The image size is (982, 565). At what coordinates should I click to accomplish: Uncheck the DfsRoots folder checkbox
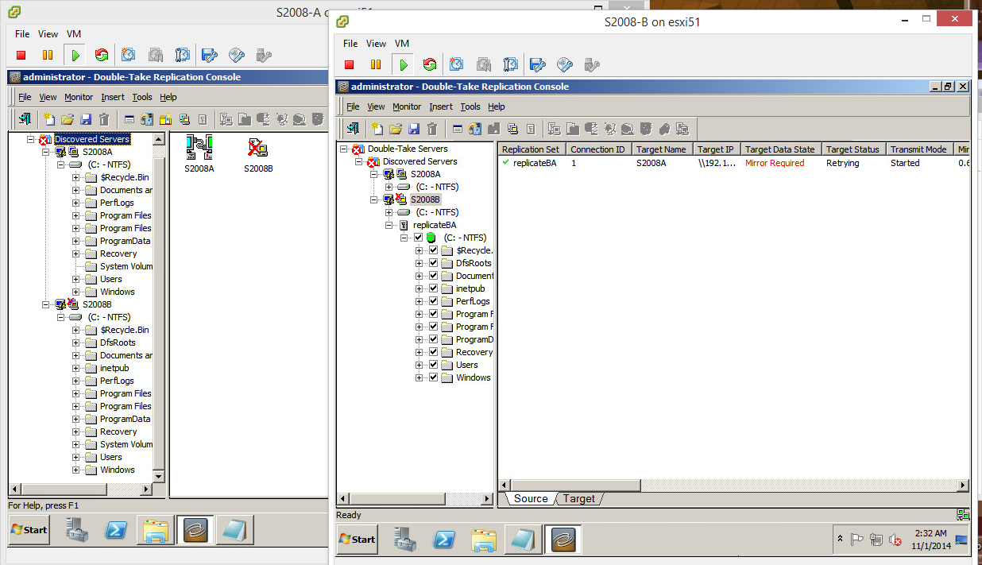[433, 263]
